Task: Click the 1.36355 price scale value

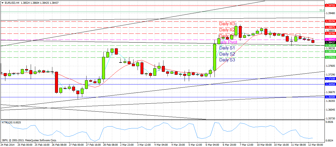Action: (331, 101)
